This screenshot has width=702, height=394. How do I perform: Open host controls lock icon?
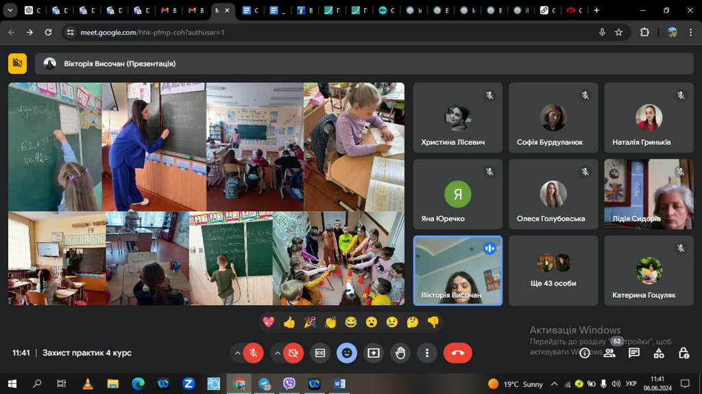point(683,353)
